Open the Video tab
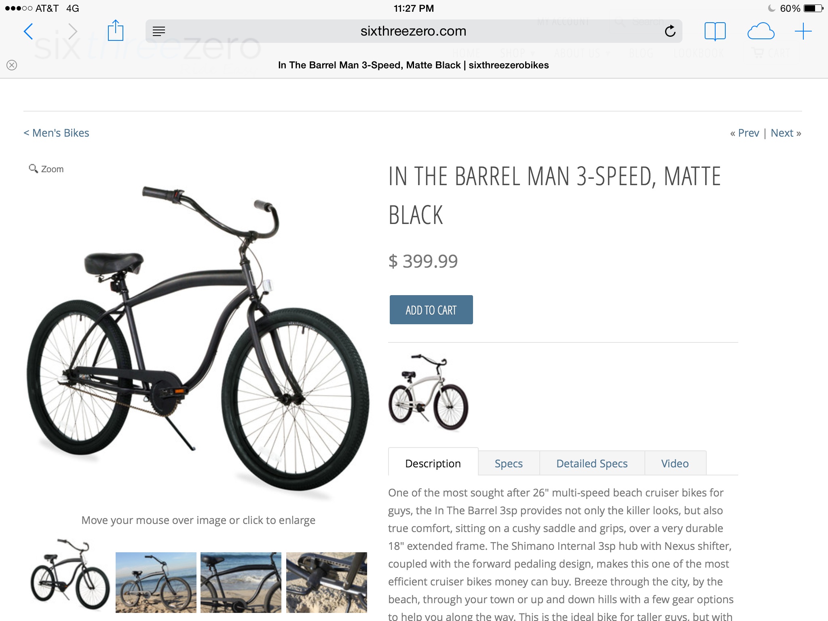 click(675, 463)
